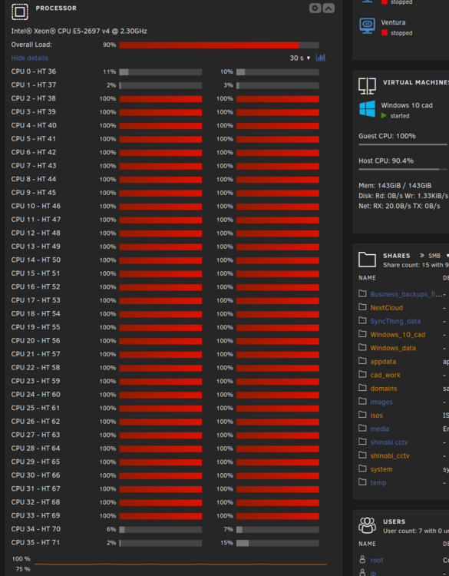Open the images share
This screenshot has width=449, height=576.
(x=381, y=402)
